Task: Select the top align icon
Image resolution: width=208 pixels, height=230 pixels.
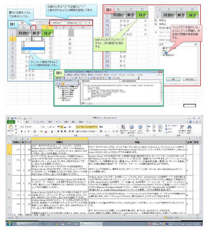Action: tap(59, 127)
